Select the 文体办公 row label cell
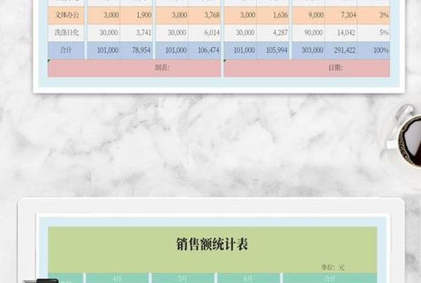The height and width of the screenshot is (283, 421). [x=66, y=15]
